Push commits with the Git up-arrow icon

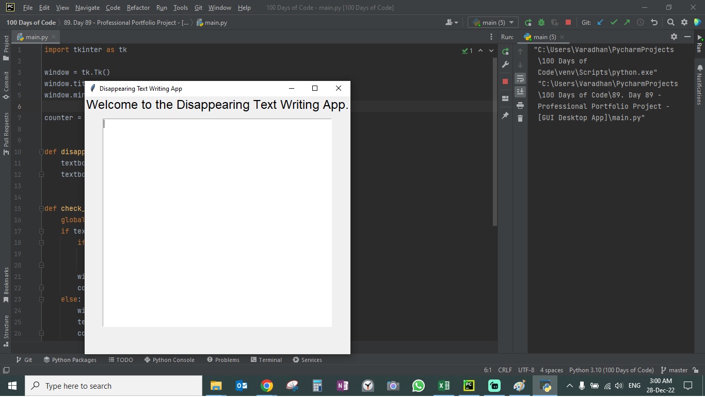pyautogui.click(x=626, y=22)
